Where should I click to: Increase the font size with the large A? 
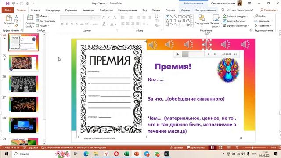[104, 18]
